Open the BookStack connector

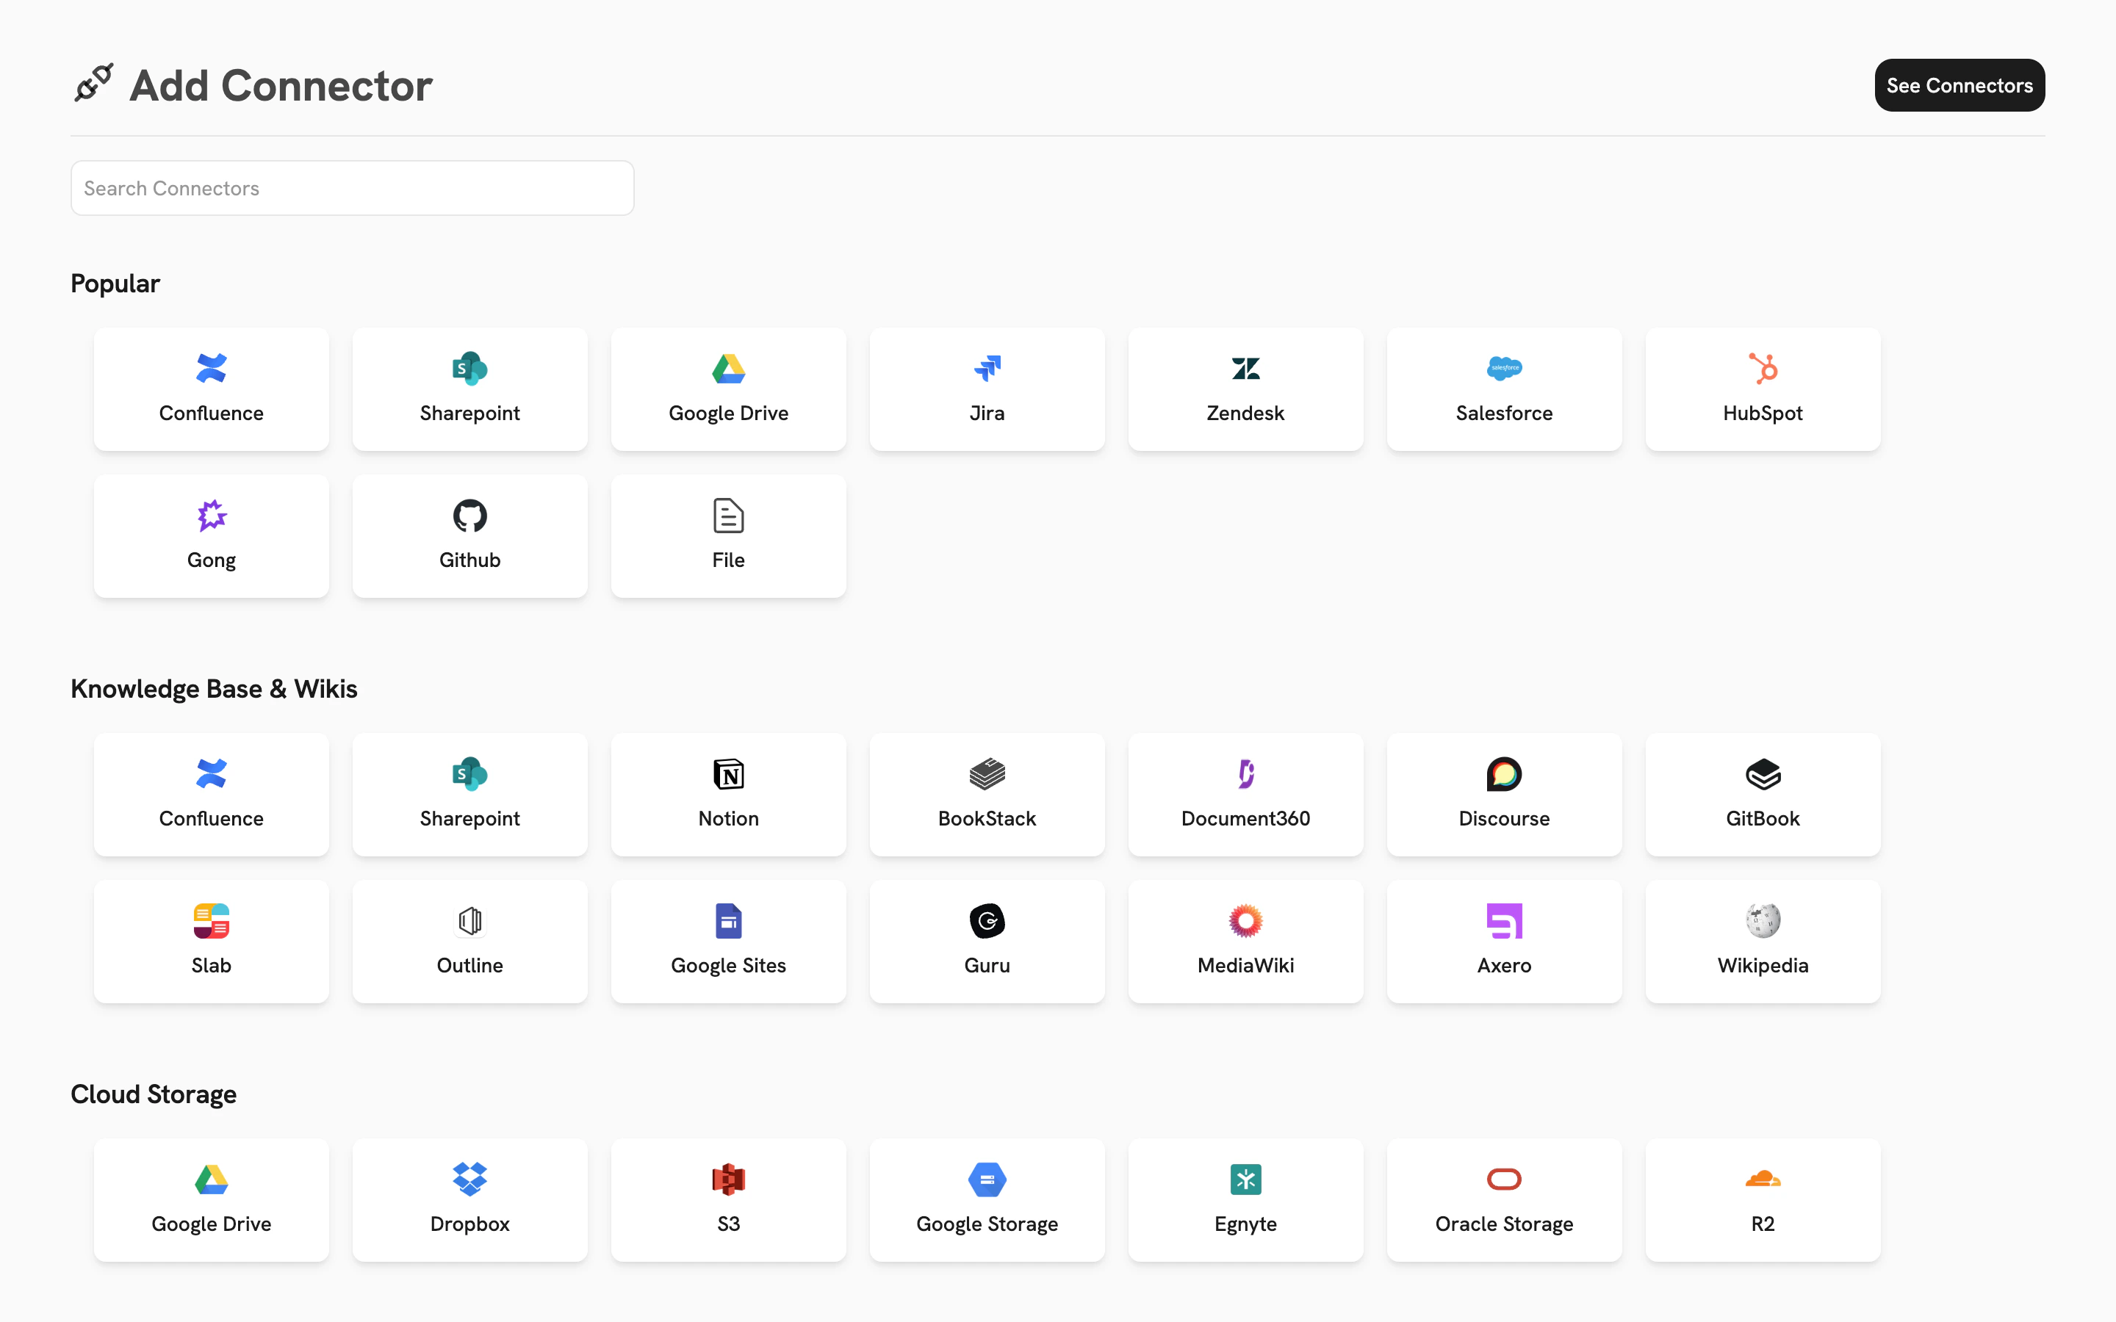(x=986, y=795)
